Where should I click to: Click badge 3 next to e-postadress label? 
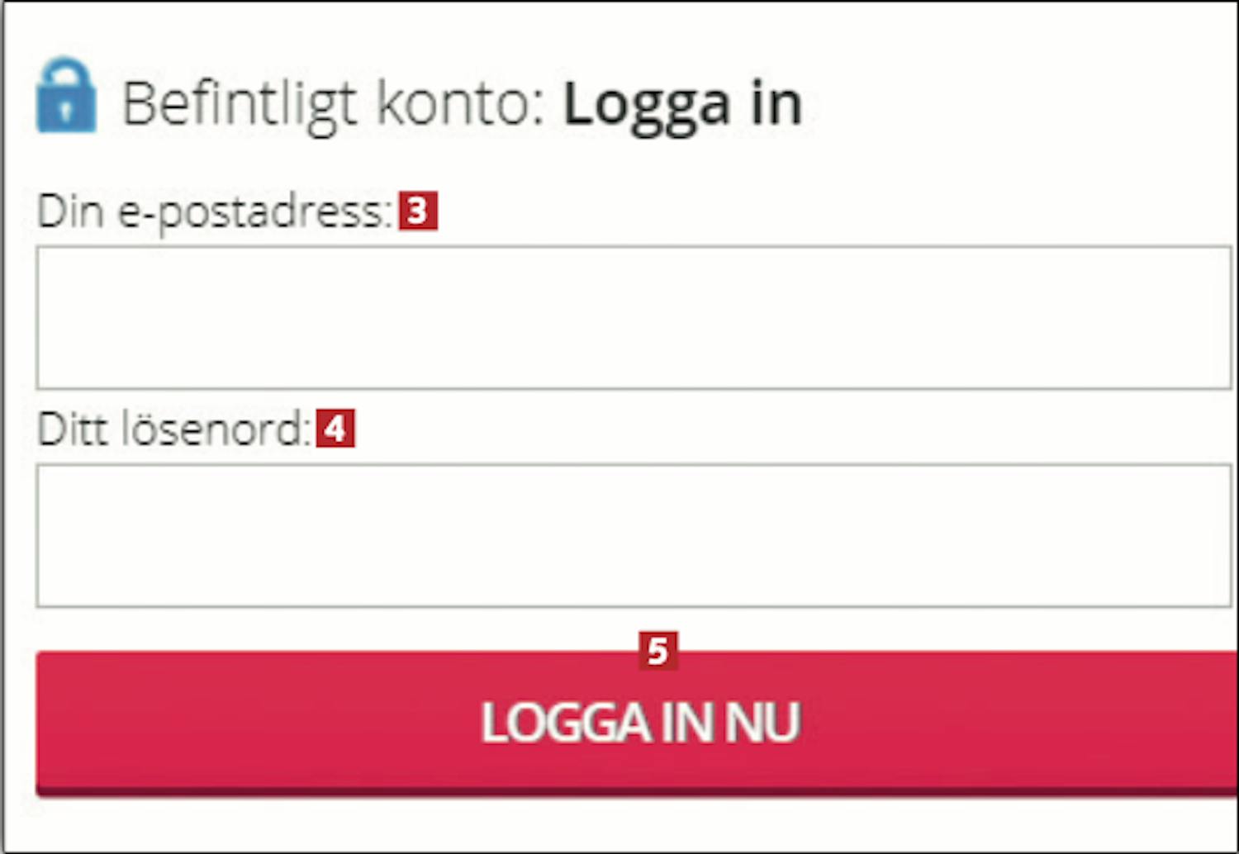click(x=418, y=211)
